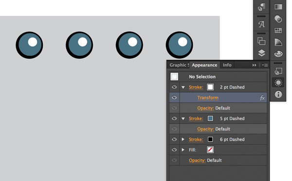Image resolution: width=292 pixels, height=181 pixels.
Task: Hide the 6 pt Dashed black stroke
Action: click(x=174, y=139)
